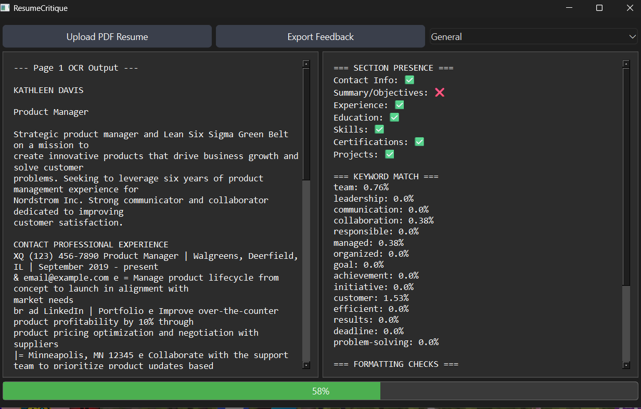Upload a PDF resume
The height and width of the screenshot is (409, 641).
point(107,37)
